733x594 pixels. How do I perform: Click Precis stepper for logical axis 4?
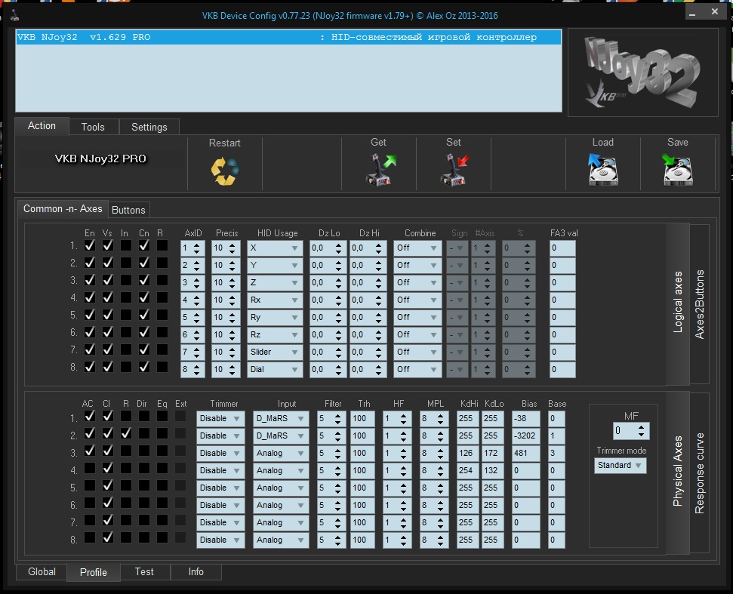click(233, 300)
